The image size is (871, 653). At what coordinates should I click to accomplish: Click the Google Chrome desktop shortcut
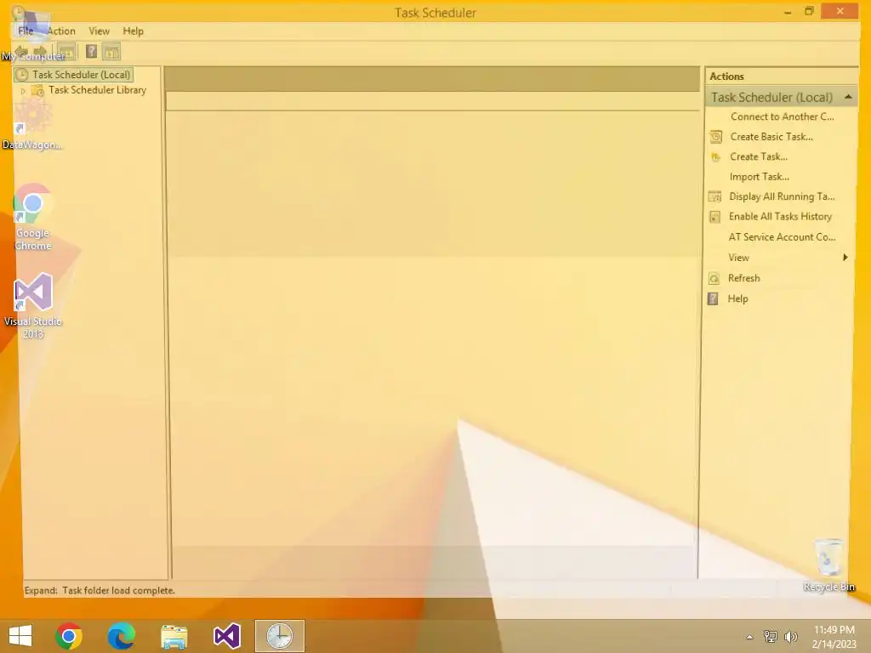(33, 217)
